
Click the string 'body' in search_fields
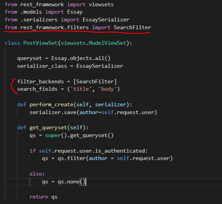pos(107,89)
